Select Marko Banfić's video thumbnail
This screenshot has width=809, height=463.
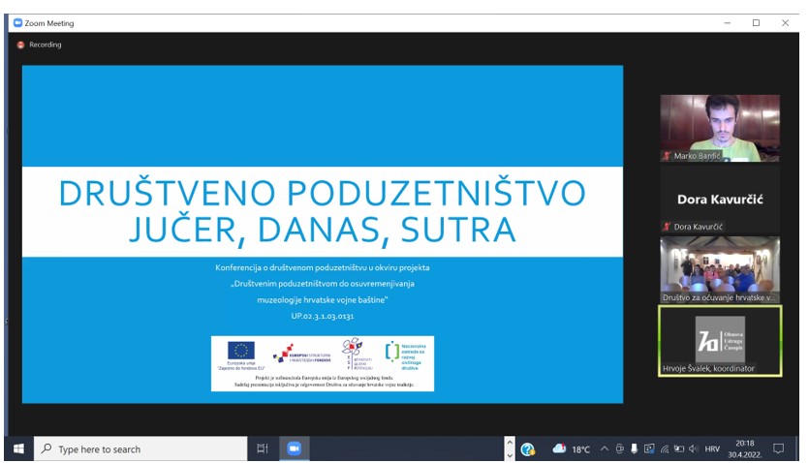click(720, 126)
